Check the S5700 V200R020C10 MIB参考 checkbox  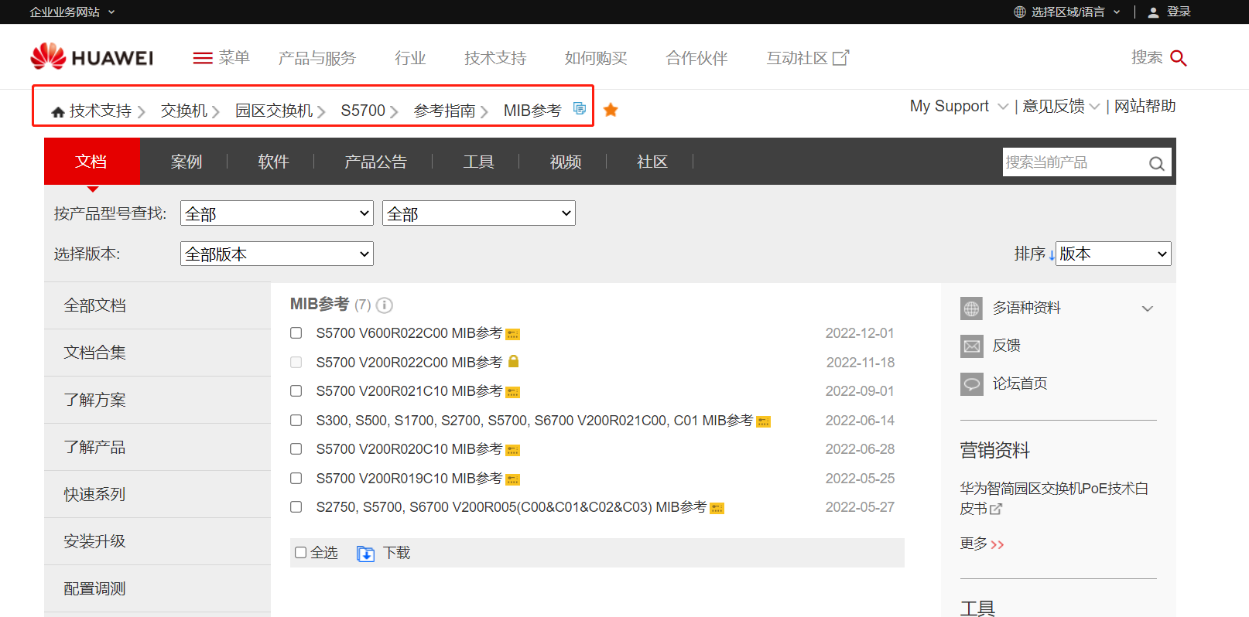(296, 449)
